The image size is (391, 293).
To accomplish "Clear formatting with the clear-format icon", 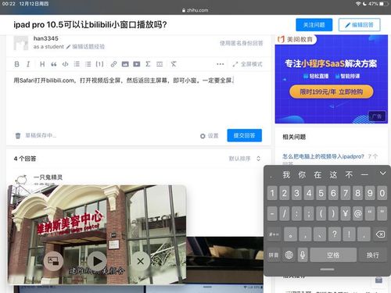I will coord(174,64).
